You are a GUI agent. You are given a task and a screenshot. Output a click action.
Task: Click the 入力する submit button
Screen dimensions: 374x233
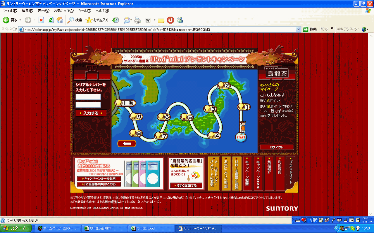tap(91, 113)
